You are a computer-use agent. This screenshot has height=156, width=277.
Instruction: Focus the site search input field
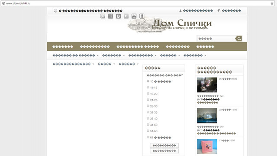[x=216, y=39]
